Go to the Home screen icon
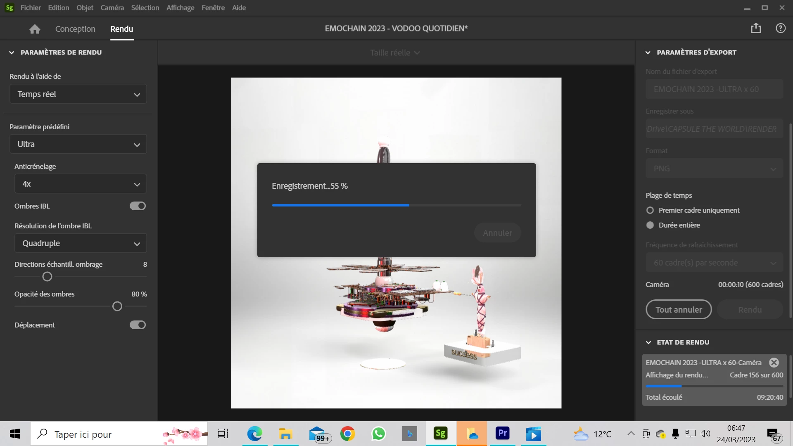Viewport: 793px width, 446px height. click(35, 29)
